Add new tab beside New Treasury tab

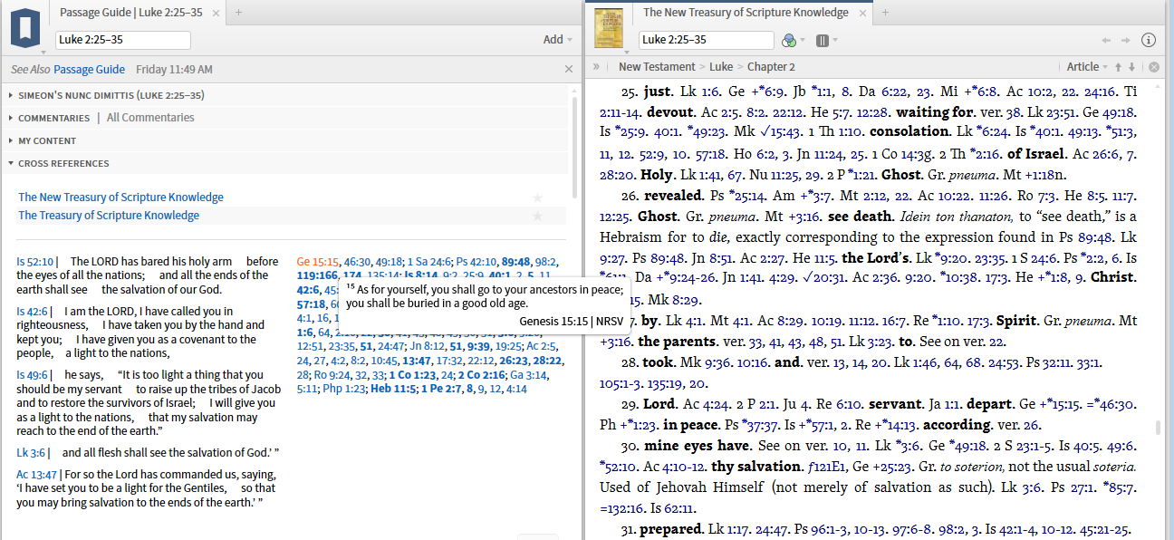pos(886,13)
